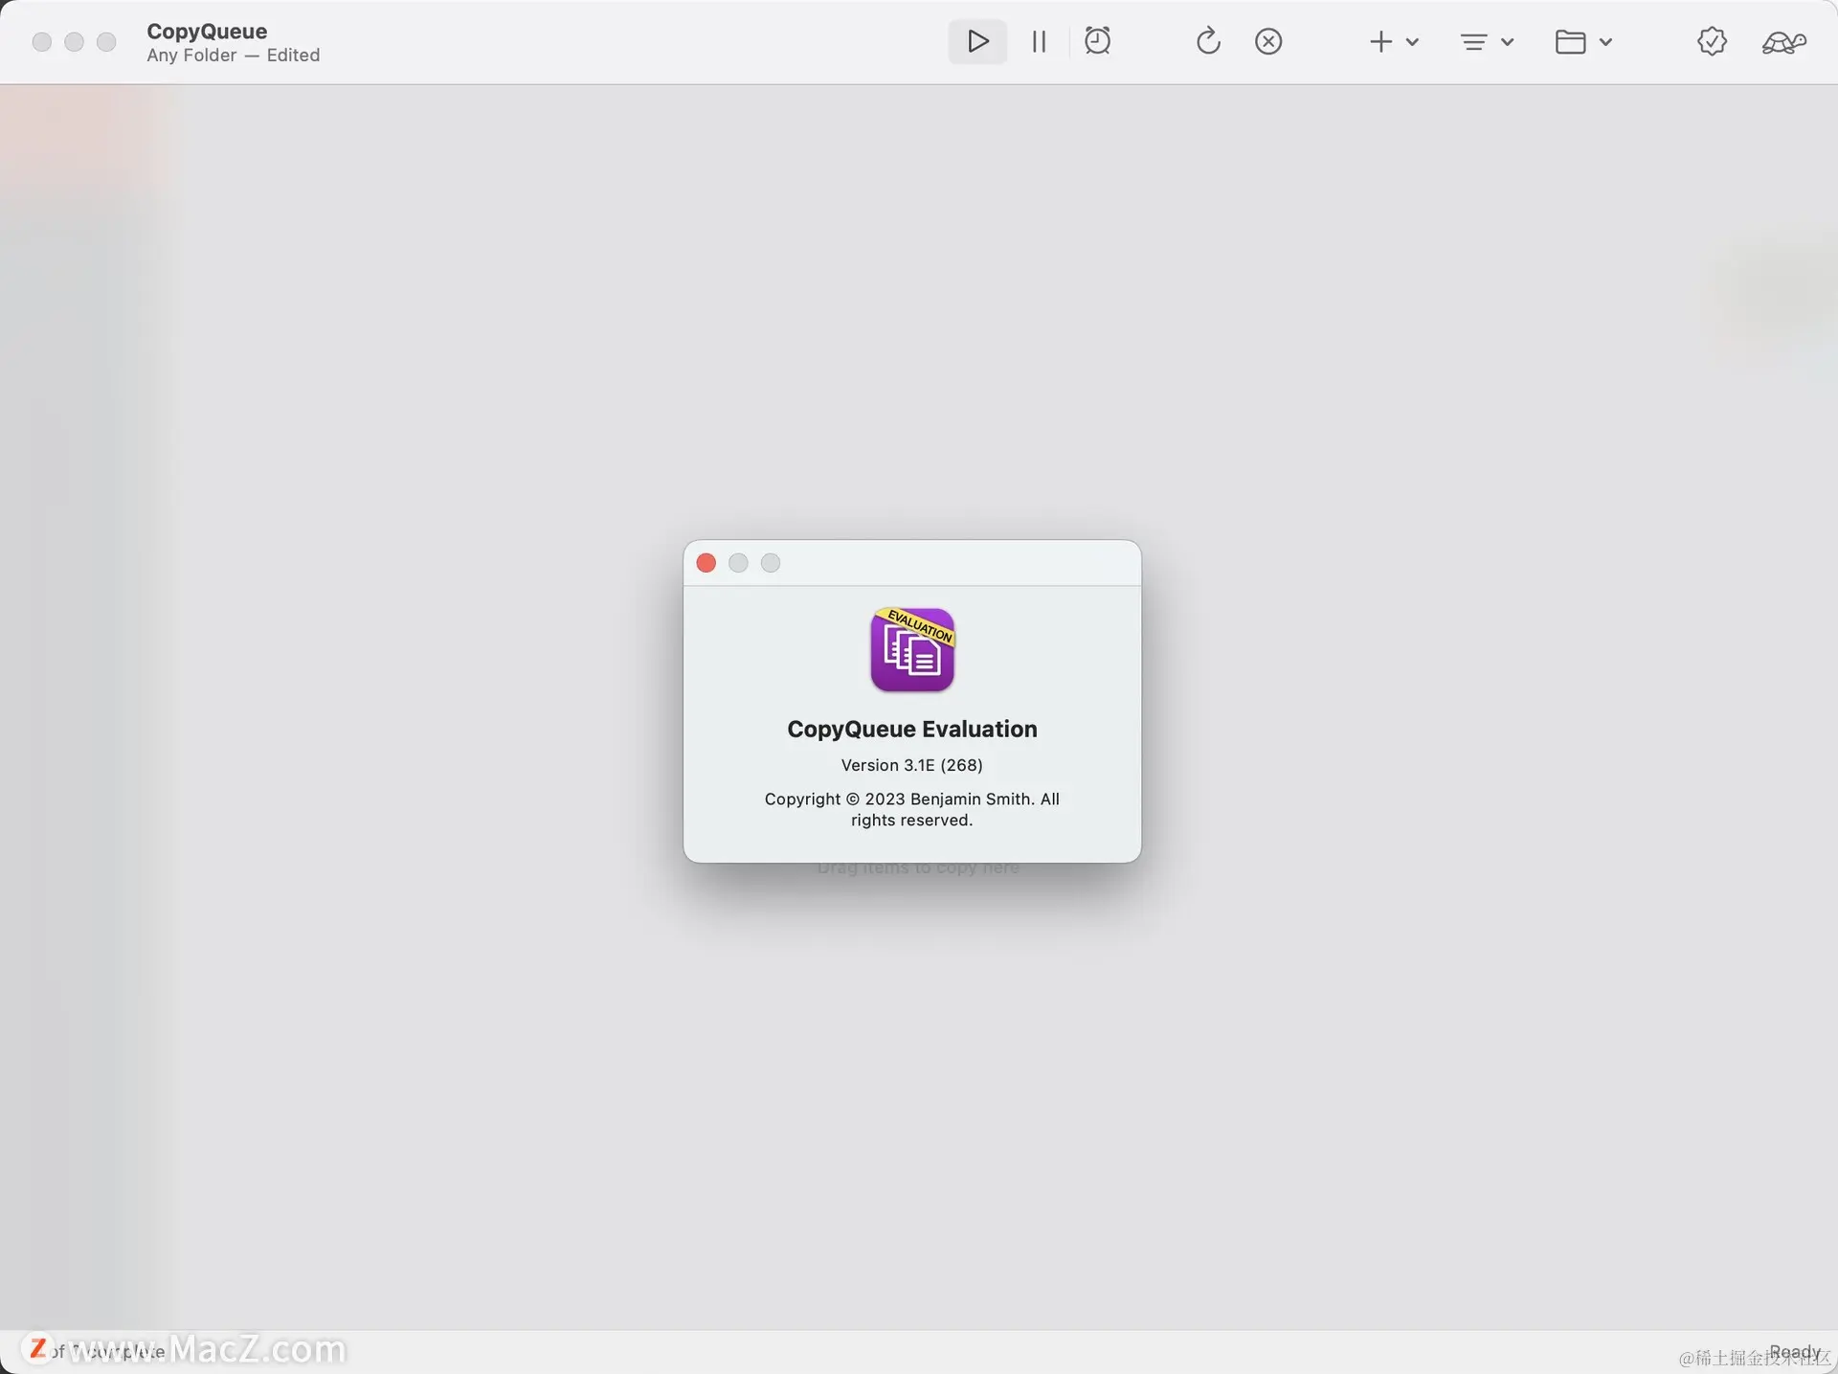
Task: Click the Version 3.1E (268) text
Action: point(912,765)
